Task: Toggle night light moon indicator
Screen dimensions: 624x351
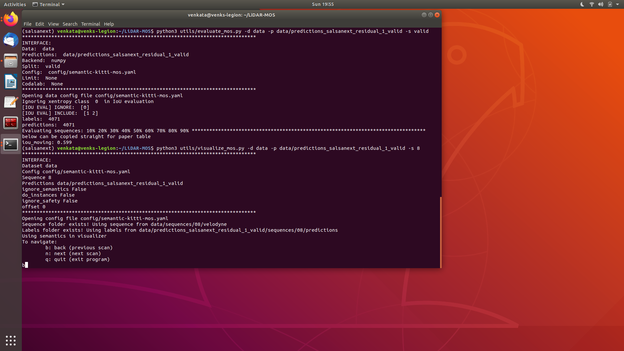Action: [x=582, y=4]
